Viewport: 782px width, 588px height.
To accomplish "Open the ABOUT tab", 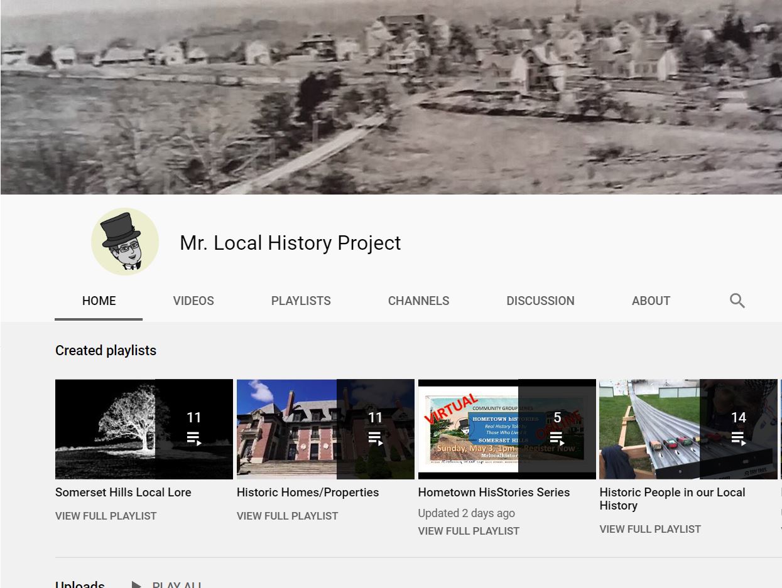I will 651,301.
